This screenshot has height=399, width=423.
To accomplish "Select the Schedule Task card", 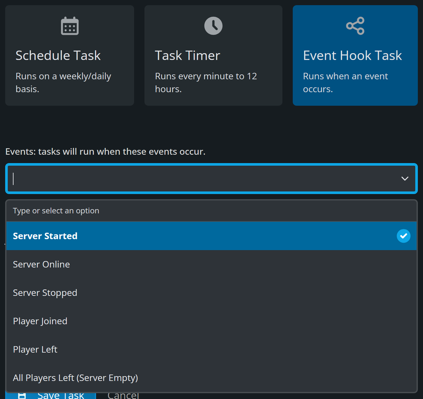I will click(70, 55).
